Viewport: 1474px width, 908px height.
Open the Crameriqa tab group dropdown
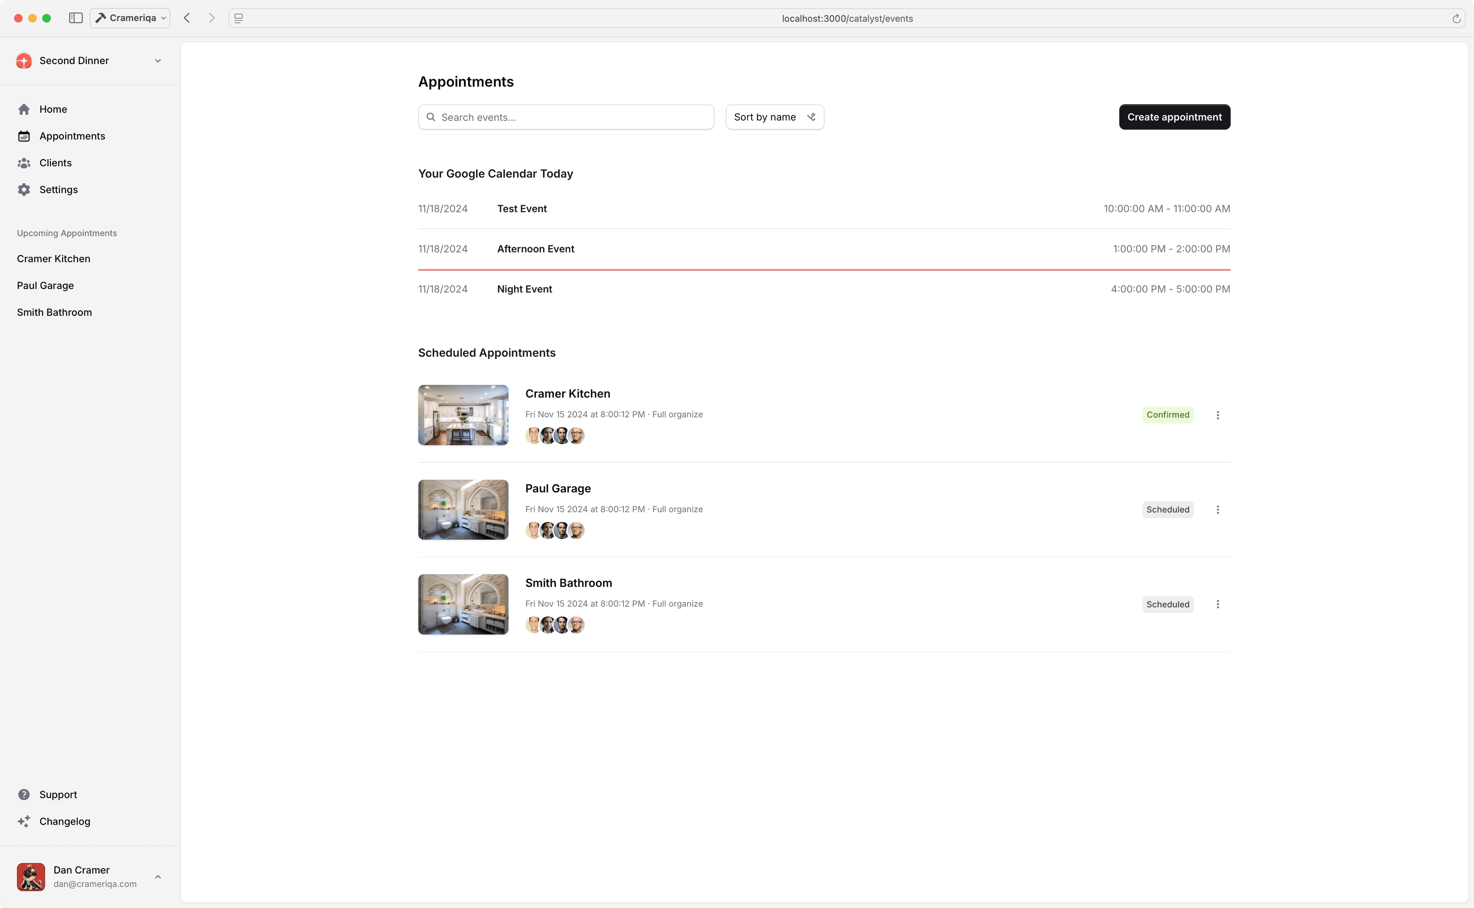(130, 18)
